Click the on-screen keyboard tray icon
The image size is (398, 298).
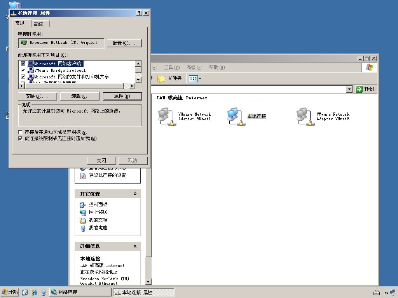[377, 293]
